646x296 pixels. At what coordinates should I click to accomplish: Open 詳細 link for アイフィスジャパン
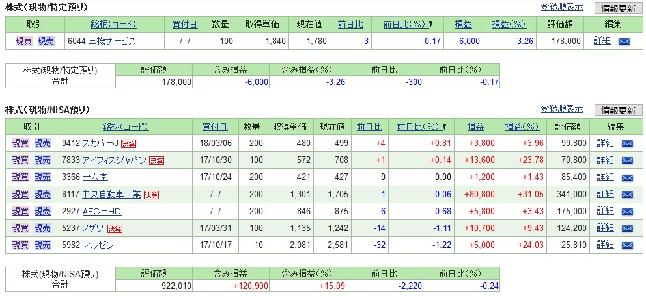[605, 160]
